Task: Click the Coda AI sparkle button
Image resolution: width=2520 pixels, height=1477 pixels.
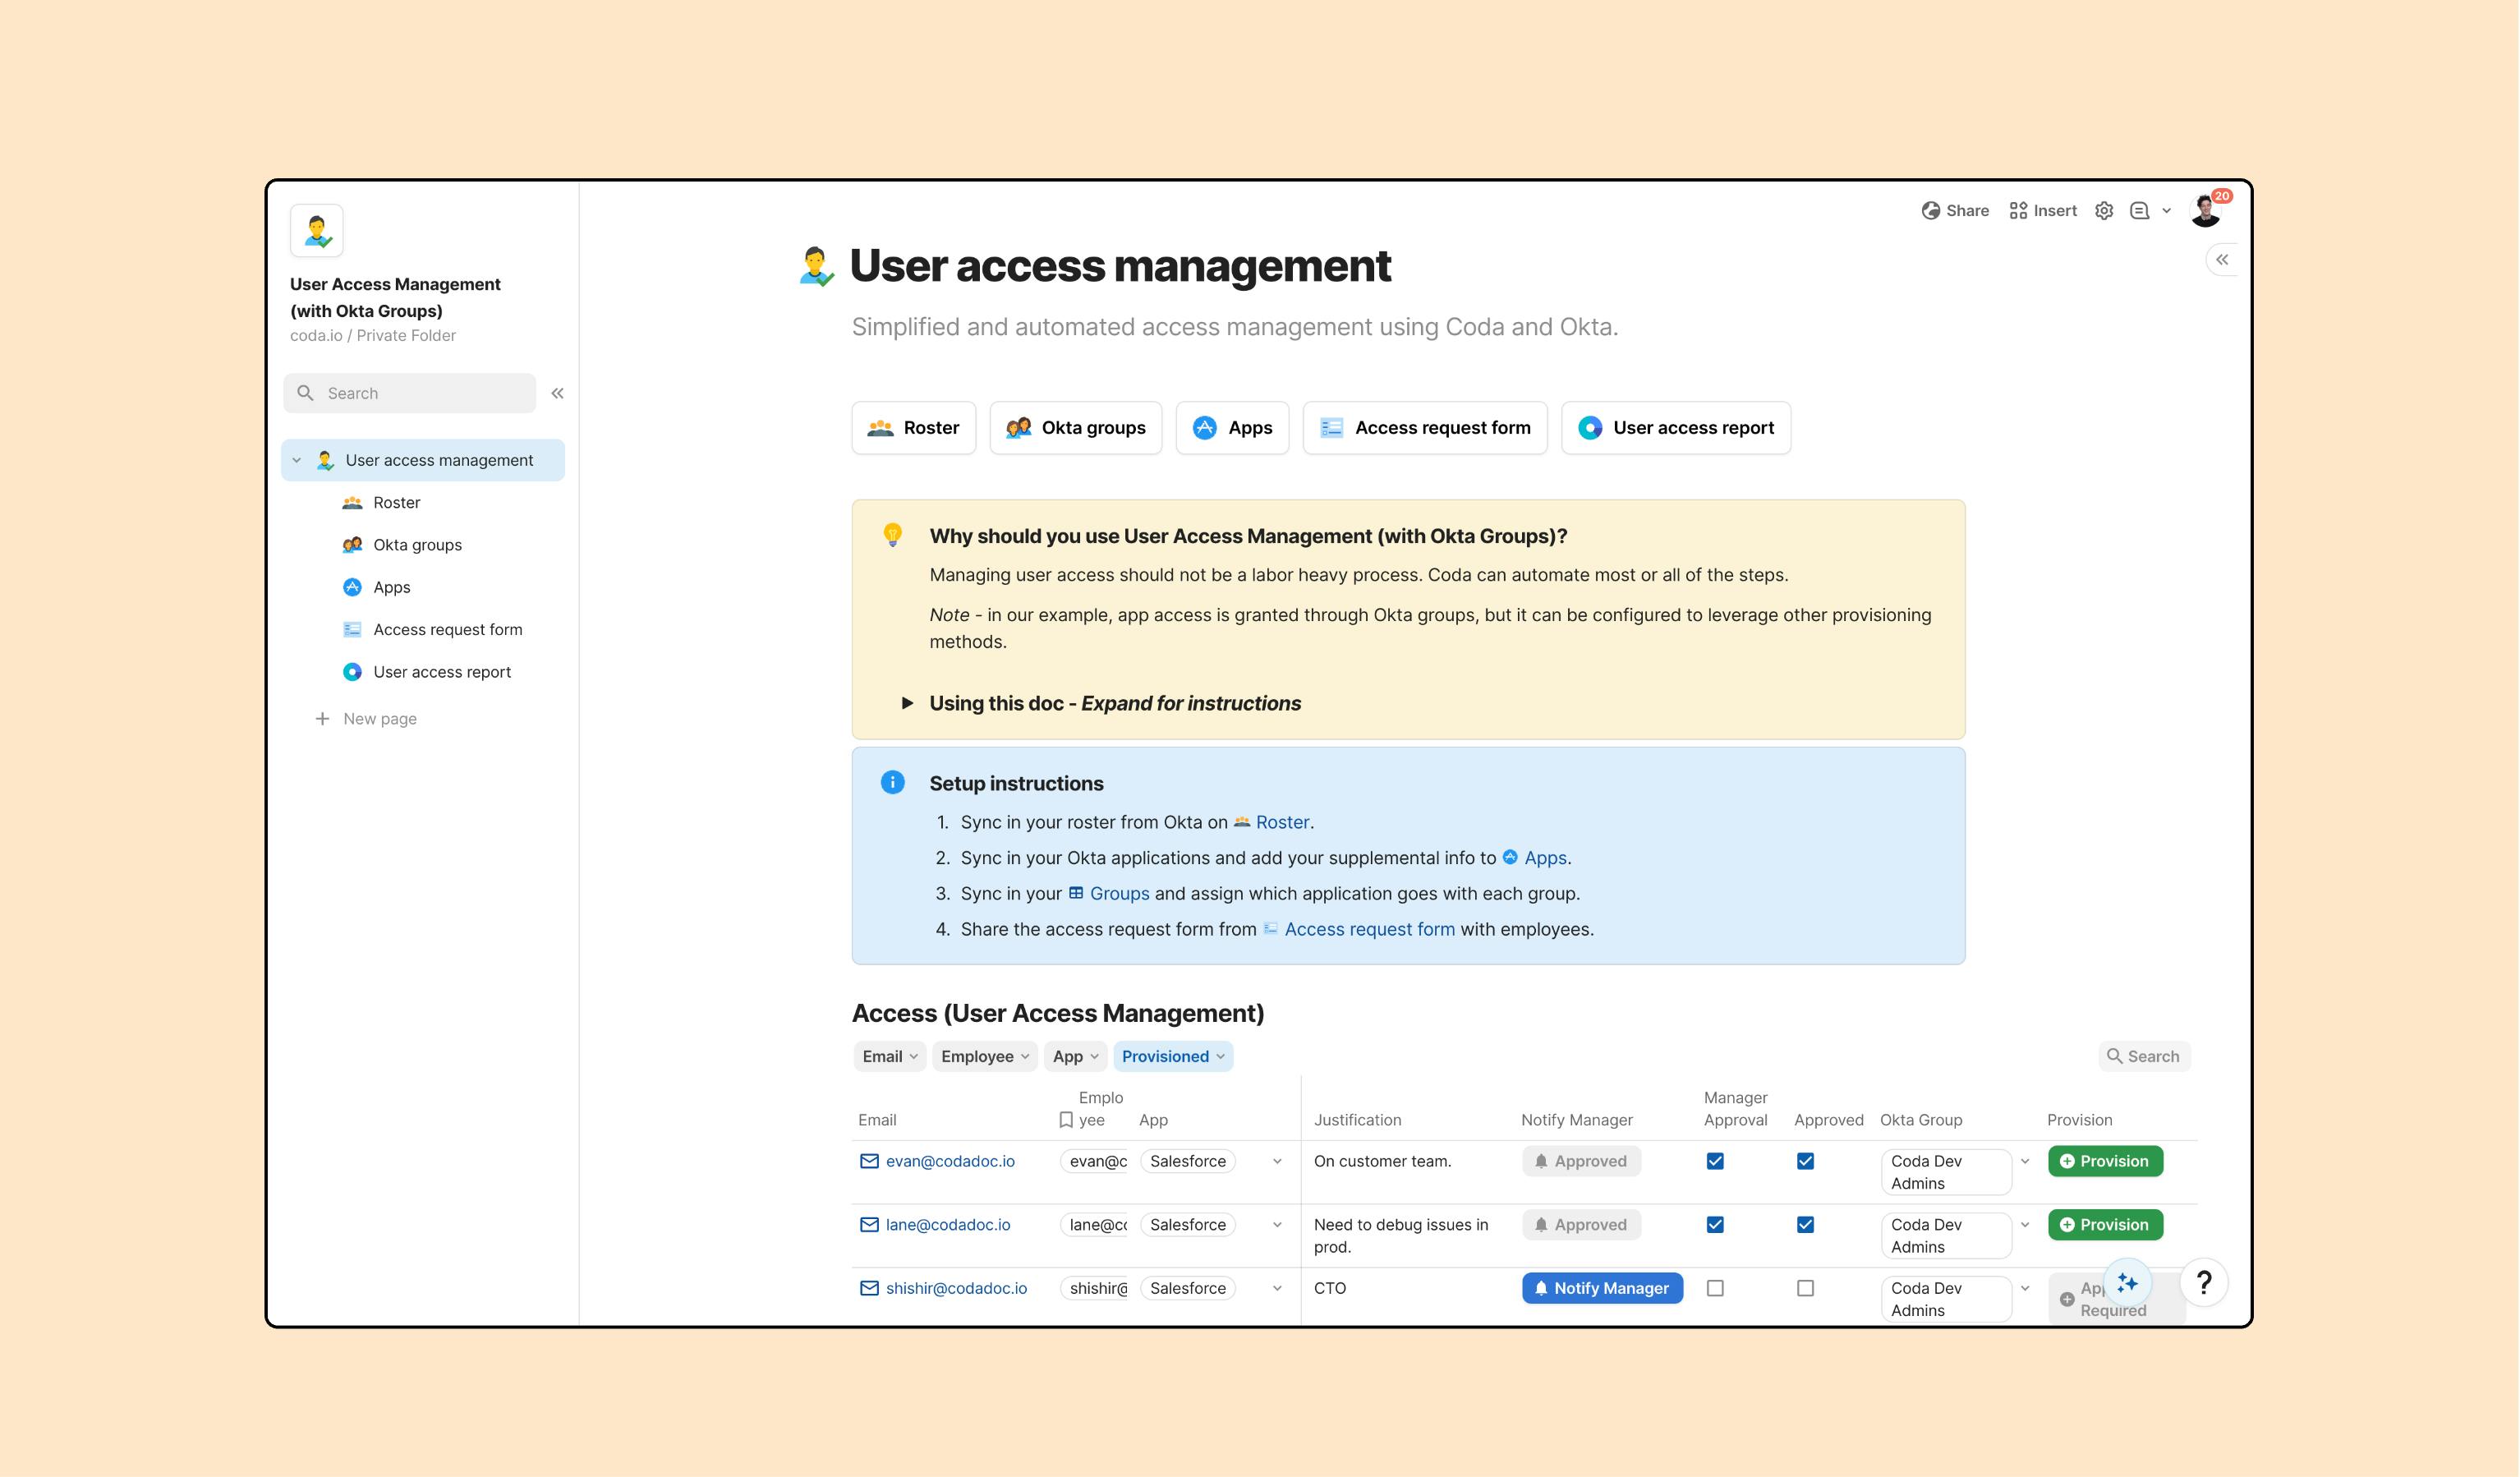Action: pyautogui.click(x=2127, y=1283)
